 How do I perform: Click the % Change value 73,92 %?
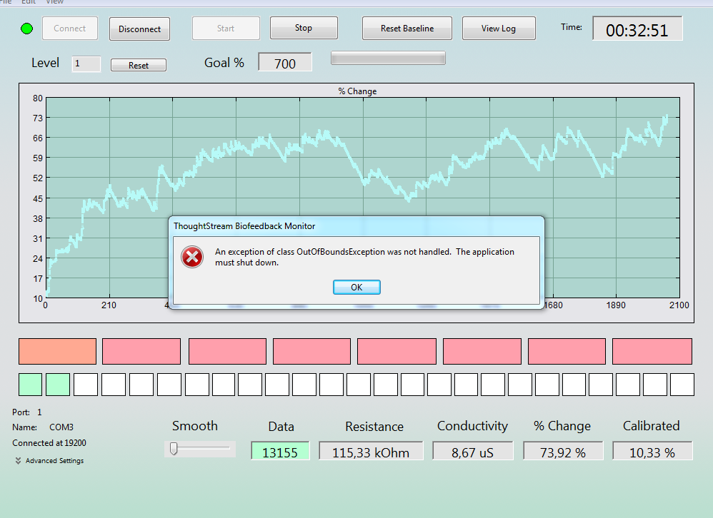[x=563, y=451]
